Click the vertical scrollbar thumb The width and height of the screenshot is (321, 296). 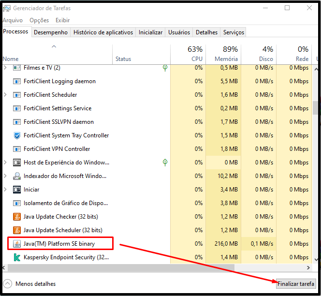click(x=316, y=108)
